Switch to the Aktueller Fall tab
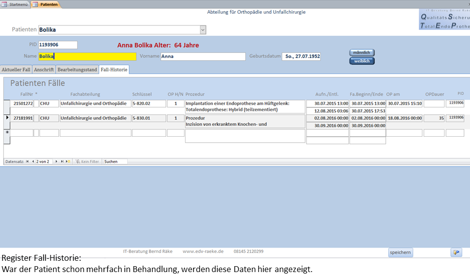Image resolution: width=470 pixels, height=275 pixels. [x=16, y=70]
